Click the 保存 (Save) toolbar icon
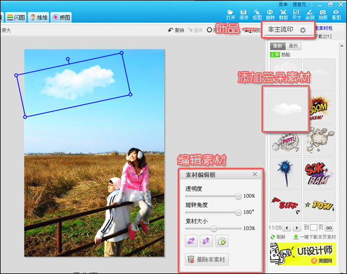The image size is (347, 274). tap(243, 14)
